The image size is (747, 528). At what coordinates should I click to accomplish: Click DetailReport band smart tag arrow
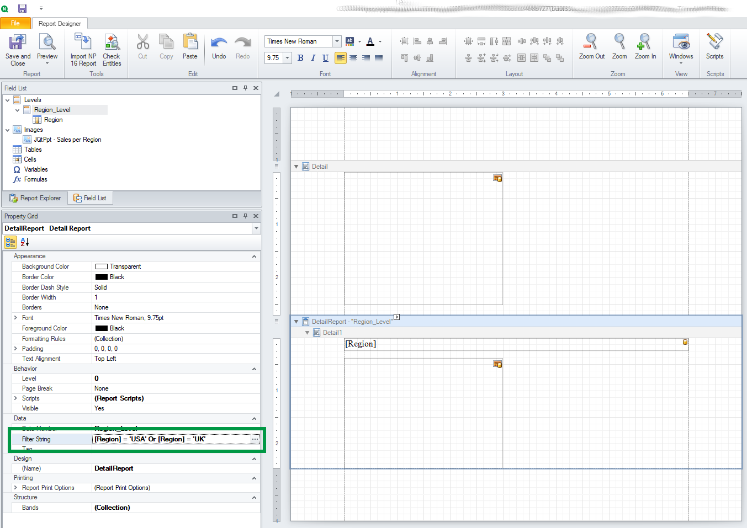(x=396, y=317)
